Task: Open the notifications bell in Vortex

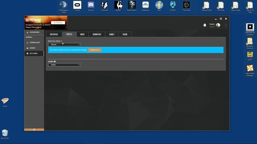Action: pos(205,25)
